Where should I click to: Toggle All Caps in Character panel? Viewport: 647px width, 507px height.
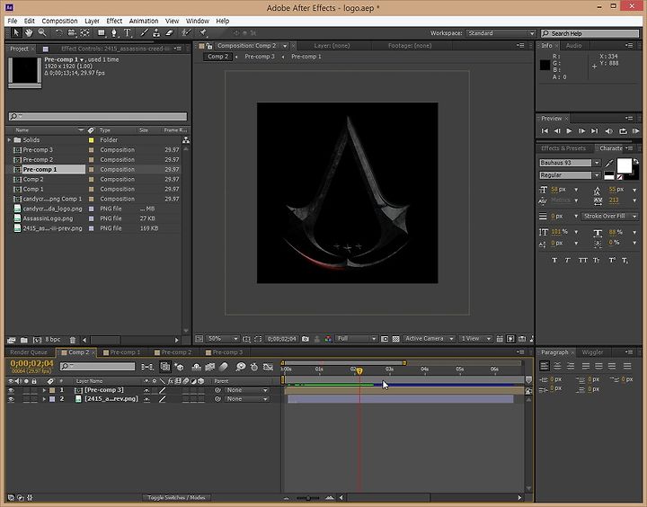(582, 260)
